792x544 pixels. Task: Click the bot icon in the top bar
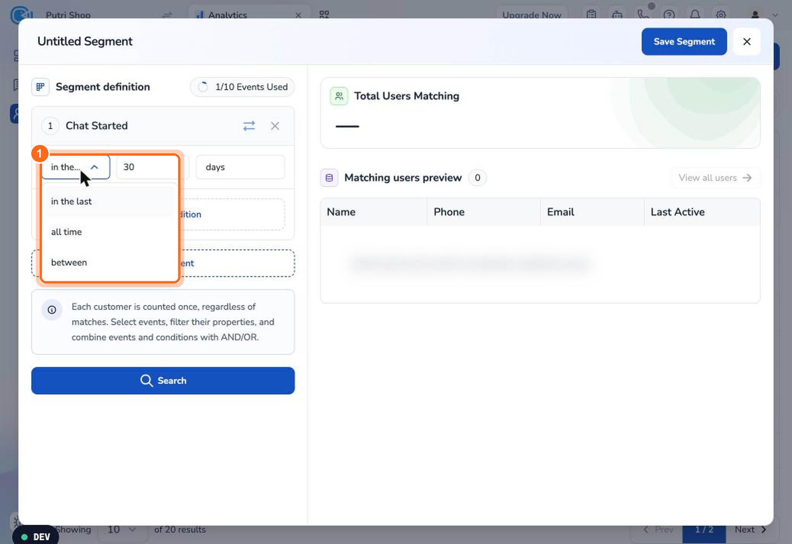(x=617, y=15)
